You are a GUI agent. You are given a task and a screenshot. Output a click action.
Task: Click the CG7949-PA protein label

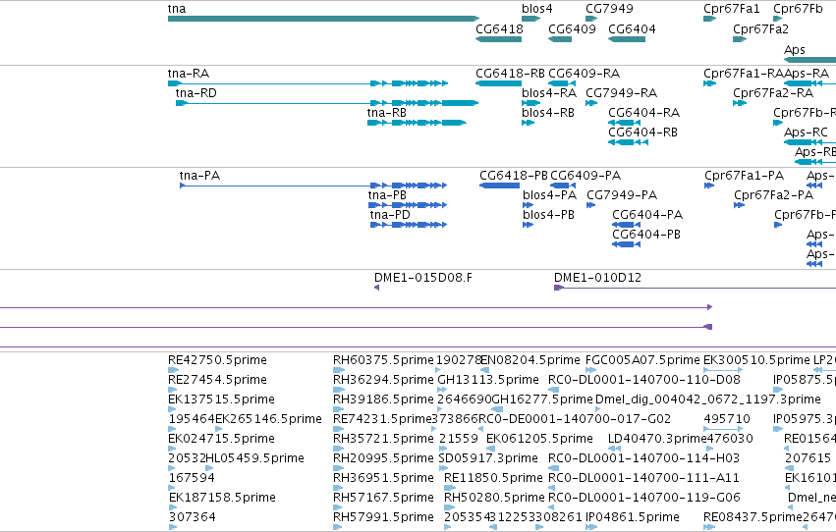622,195
